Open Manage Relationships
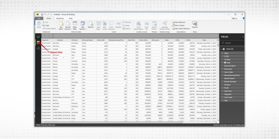 coord(165,25)
